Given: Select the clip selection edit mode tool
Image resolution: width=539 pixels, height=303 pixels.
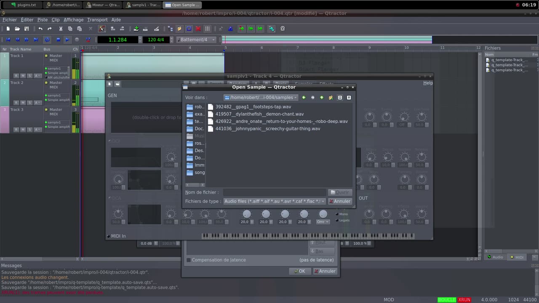Looking at the screenshot, I should [x=101, y=29].
